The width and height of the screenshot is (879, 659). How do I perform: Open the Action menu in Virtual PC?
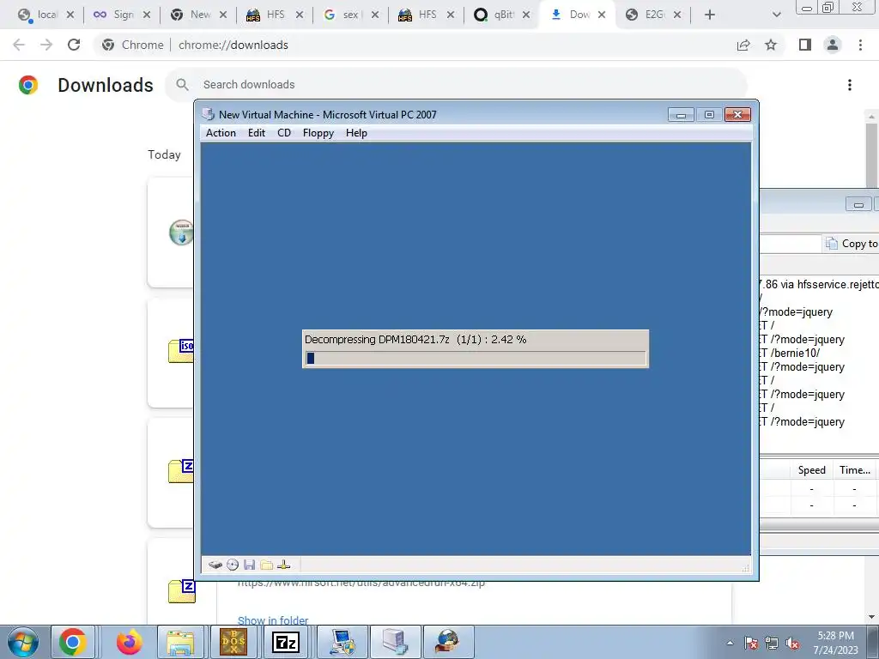click(221, 133)
